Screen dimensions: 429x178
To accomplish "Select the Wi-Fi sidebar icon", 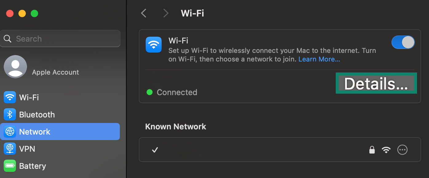I will (10, 97).
